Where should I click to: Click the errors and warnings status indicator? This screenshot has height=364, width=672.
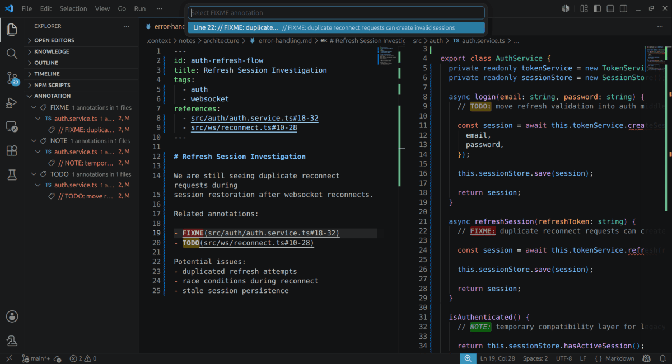pyautogui.click(x=83, y=358)
